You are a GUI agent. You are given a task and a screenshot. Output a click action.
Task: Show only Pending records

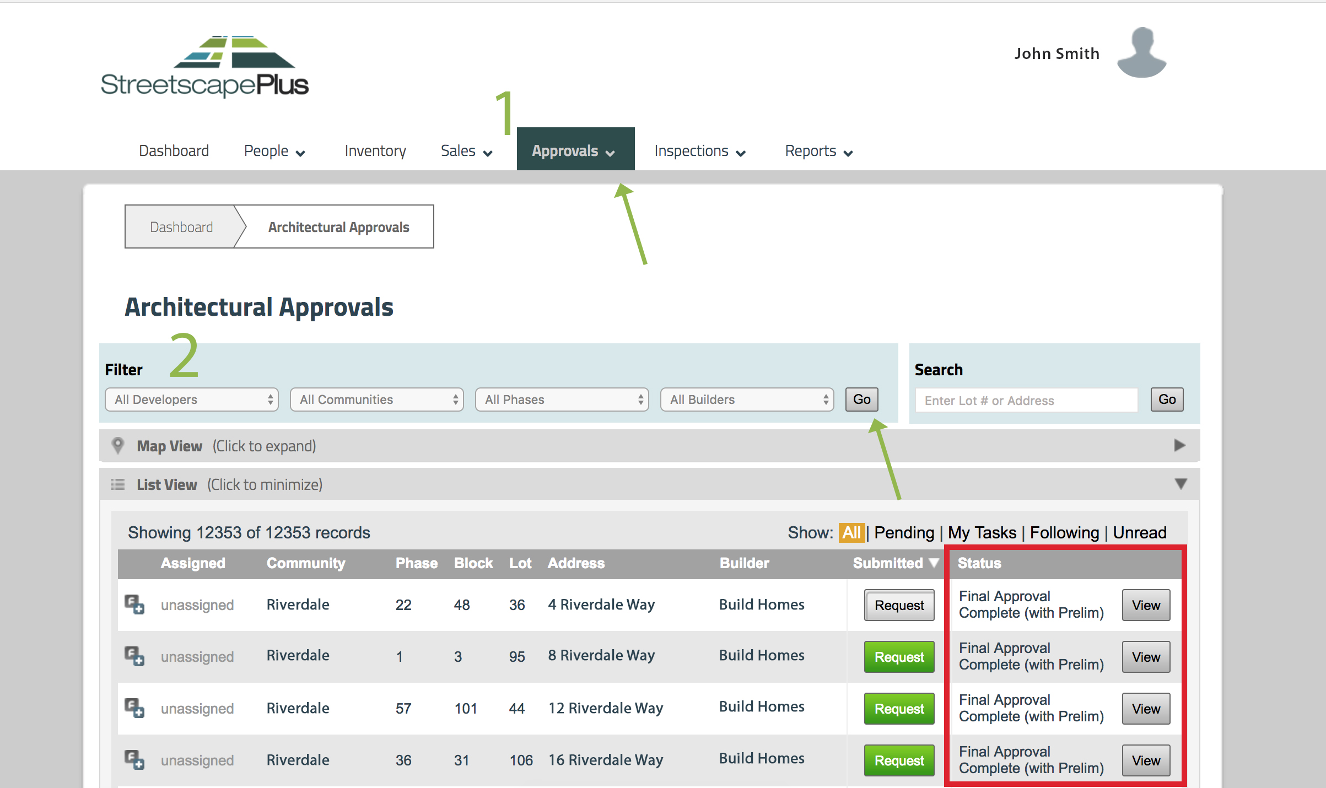904,532
